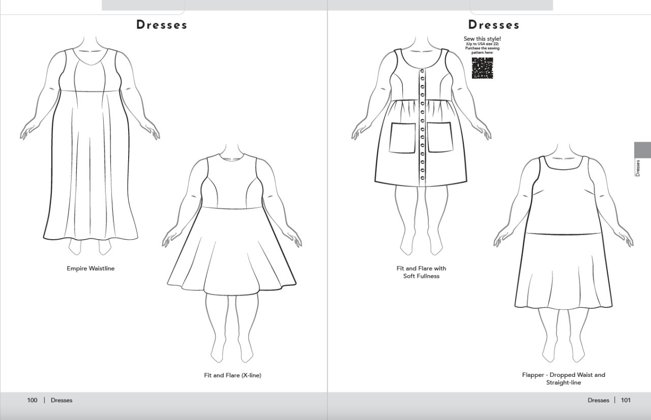The height and width of the screenshot is (420, 651).
Task: Click the Dresses header on the right page
Action: 494,24
